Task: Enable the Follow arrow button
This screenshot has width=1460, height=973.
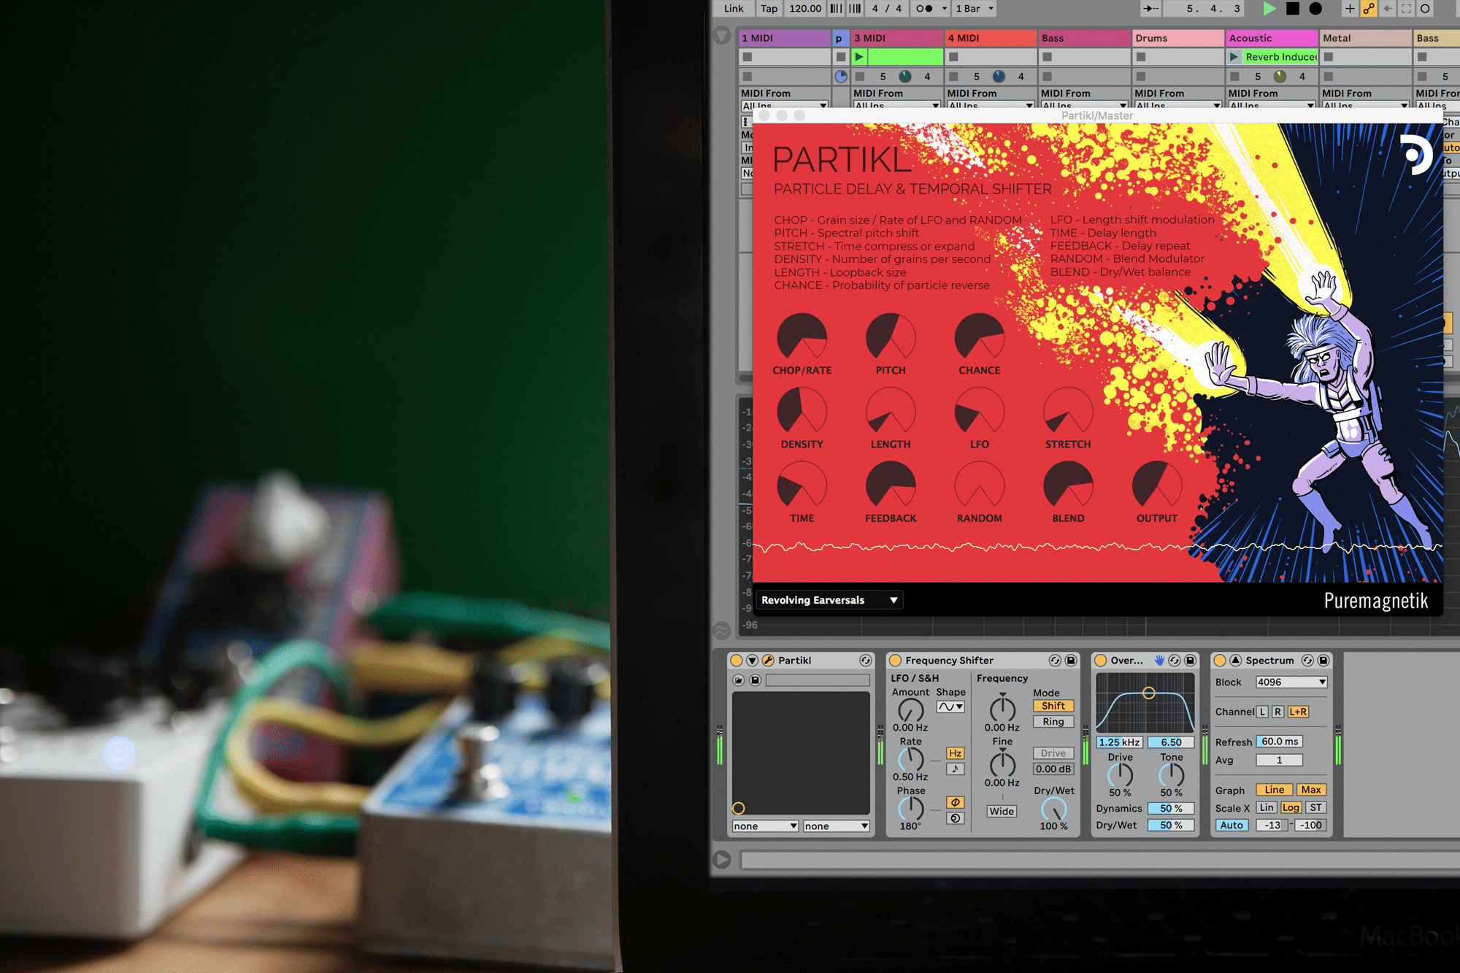Action: (1151, 9)
